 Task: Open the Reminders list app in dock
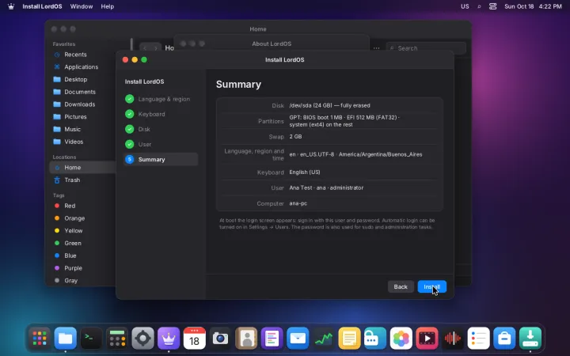(x=478, y=339)
